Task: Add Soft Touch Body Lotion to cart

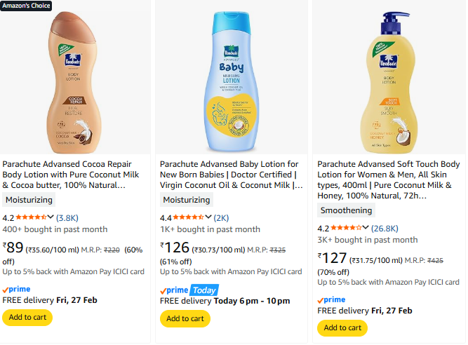Action: click(342, 327)
